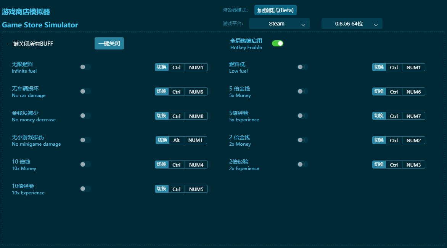Image resolution: width=447 pixels, height=248 pixels.
Task: Toggle 5x Experience option
Action: coord(303,116)
